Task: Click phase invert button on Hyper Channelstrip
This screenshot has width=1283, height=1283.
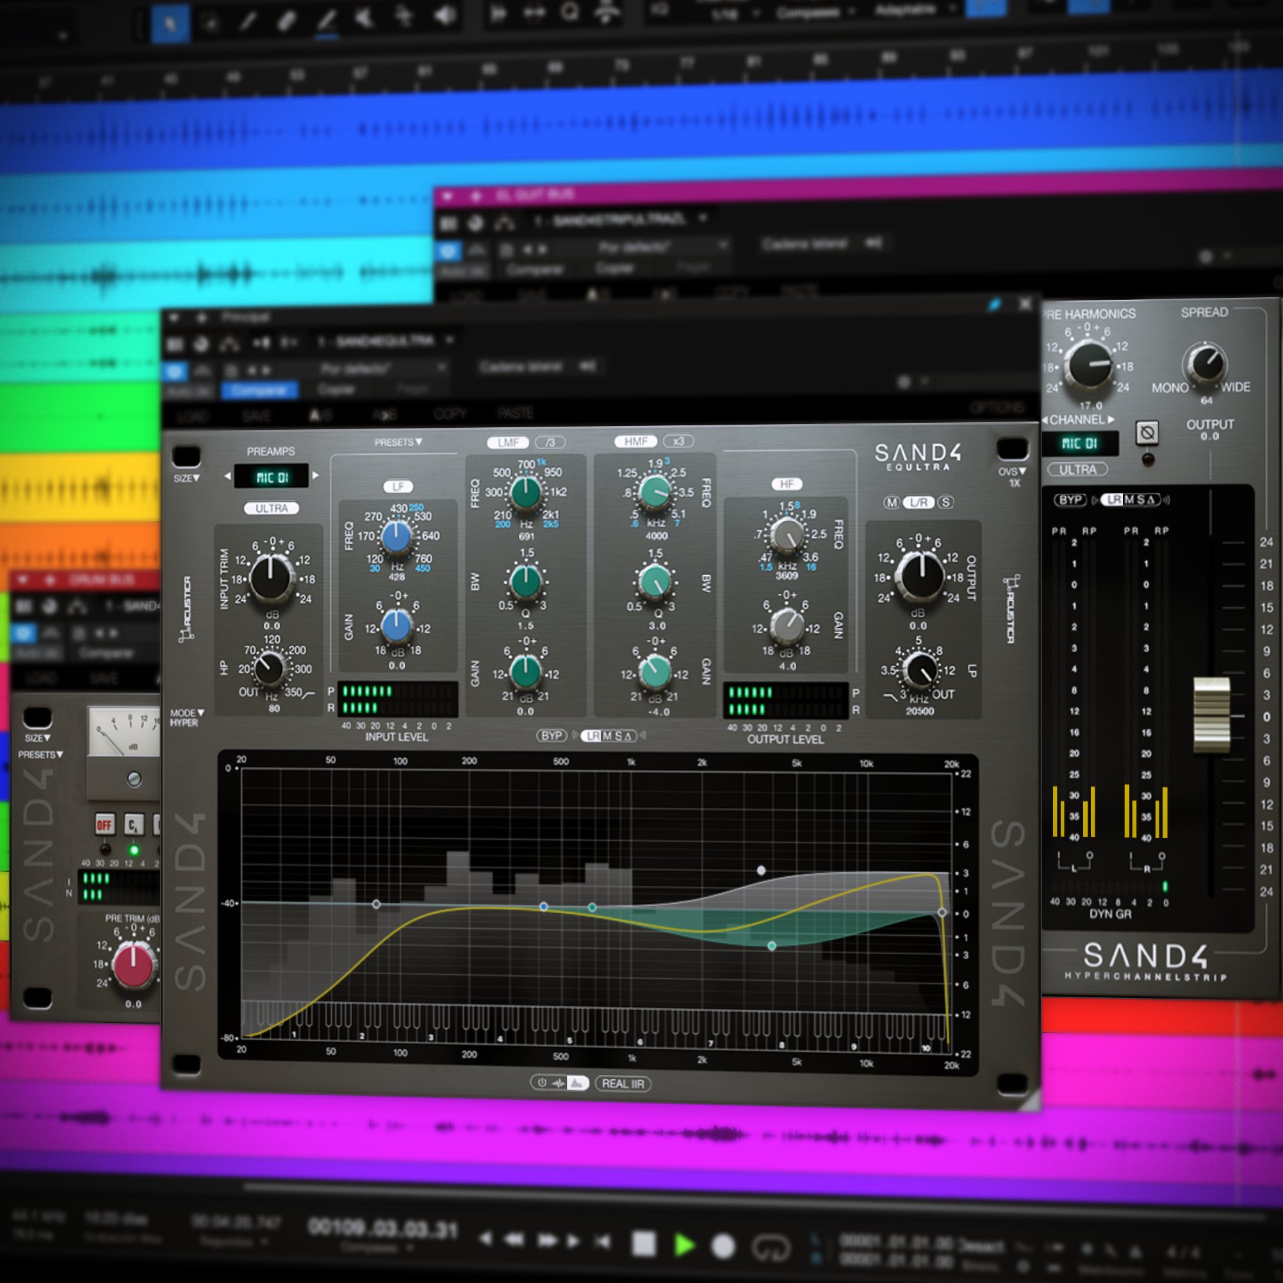Action: [x=1147, y=433]
